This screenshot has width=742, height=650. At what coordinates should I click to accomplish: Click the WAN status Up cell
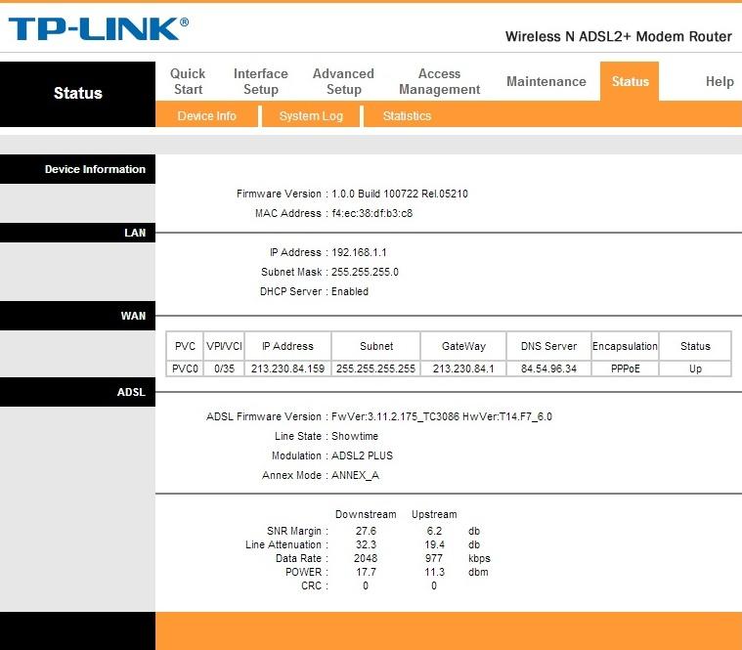pyautogui.click(x=695, y=368)
